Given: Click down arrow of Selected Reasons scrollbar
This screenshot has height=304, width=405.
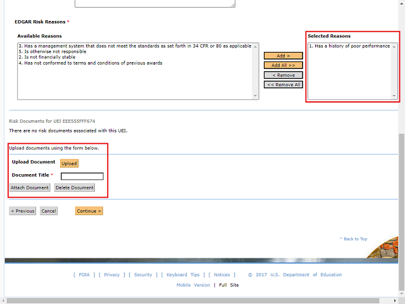Looking at the screenshot, I should (x=394, y=96).
